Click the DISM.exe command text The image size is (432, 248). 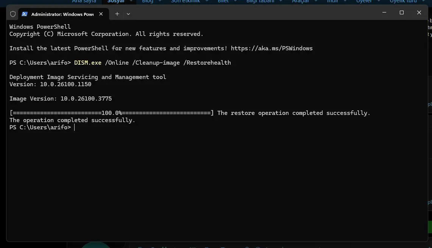click(87, 63)
